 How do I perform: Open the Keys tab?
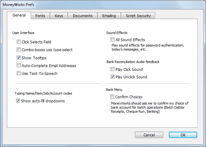click(59, 16)
